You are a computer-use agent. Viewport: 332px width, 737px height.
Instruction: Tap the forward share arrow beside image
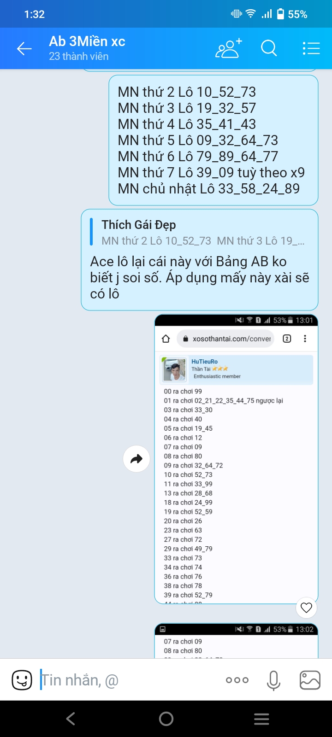tap(136, 459)
